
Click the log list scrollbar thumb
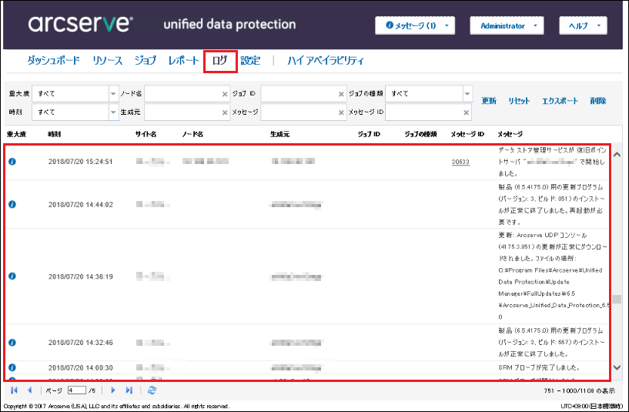pyautogui.click(x=617, y=300)
